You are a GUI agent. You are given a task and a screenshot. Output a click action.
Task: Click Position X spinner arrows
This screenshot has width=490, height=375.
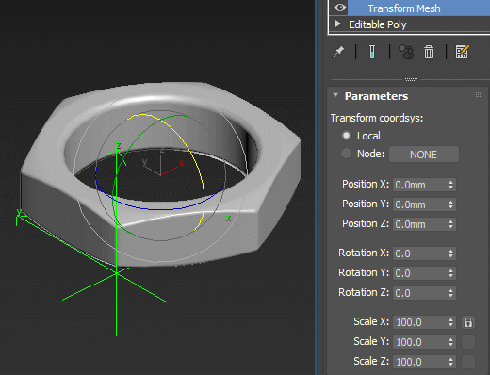point(450,185)
